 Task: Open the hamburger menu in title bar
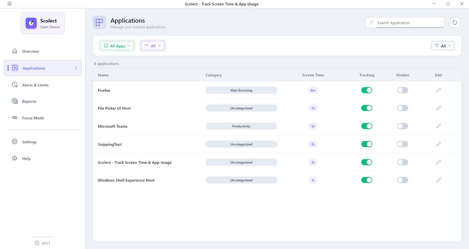[9, 4]
